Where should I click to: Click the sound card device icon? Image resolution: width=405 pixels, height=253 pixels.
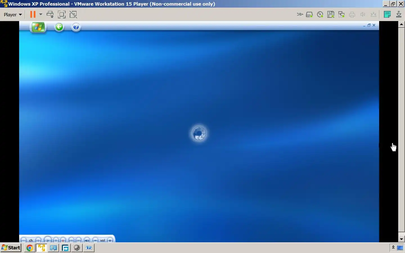(x=363, y=15)
